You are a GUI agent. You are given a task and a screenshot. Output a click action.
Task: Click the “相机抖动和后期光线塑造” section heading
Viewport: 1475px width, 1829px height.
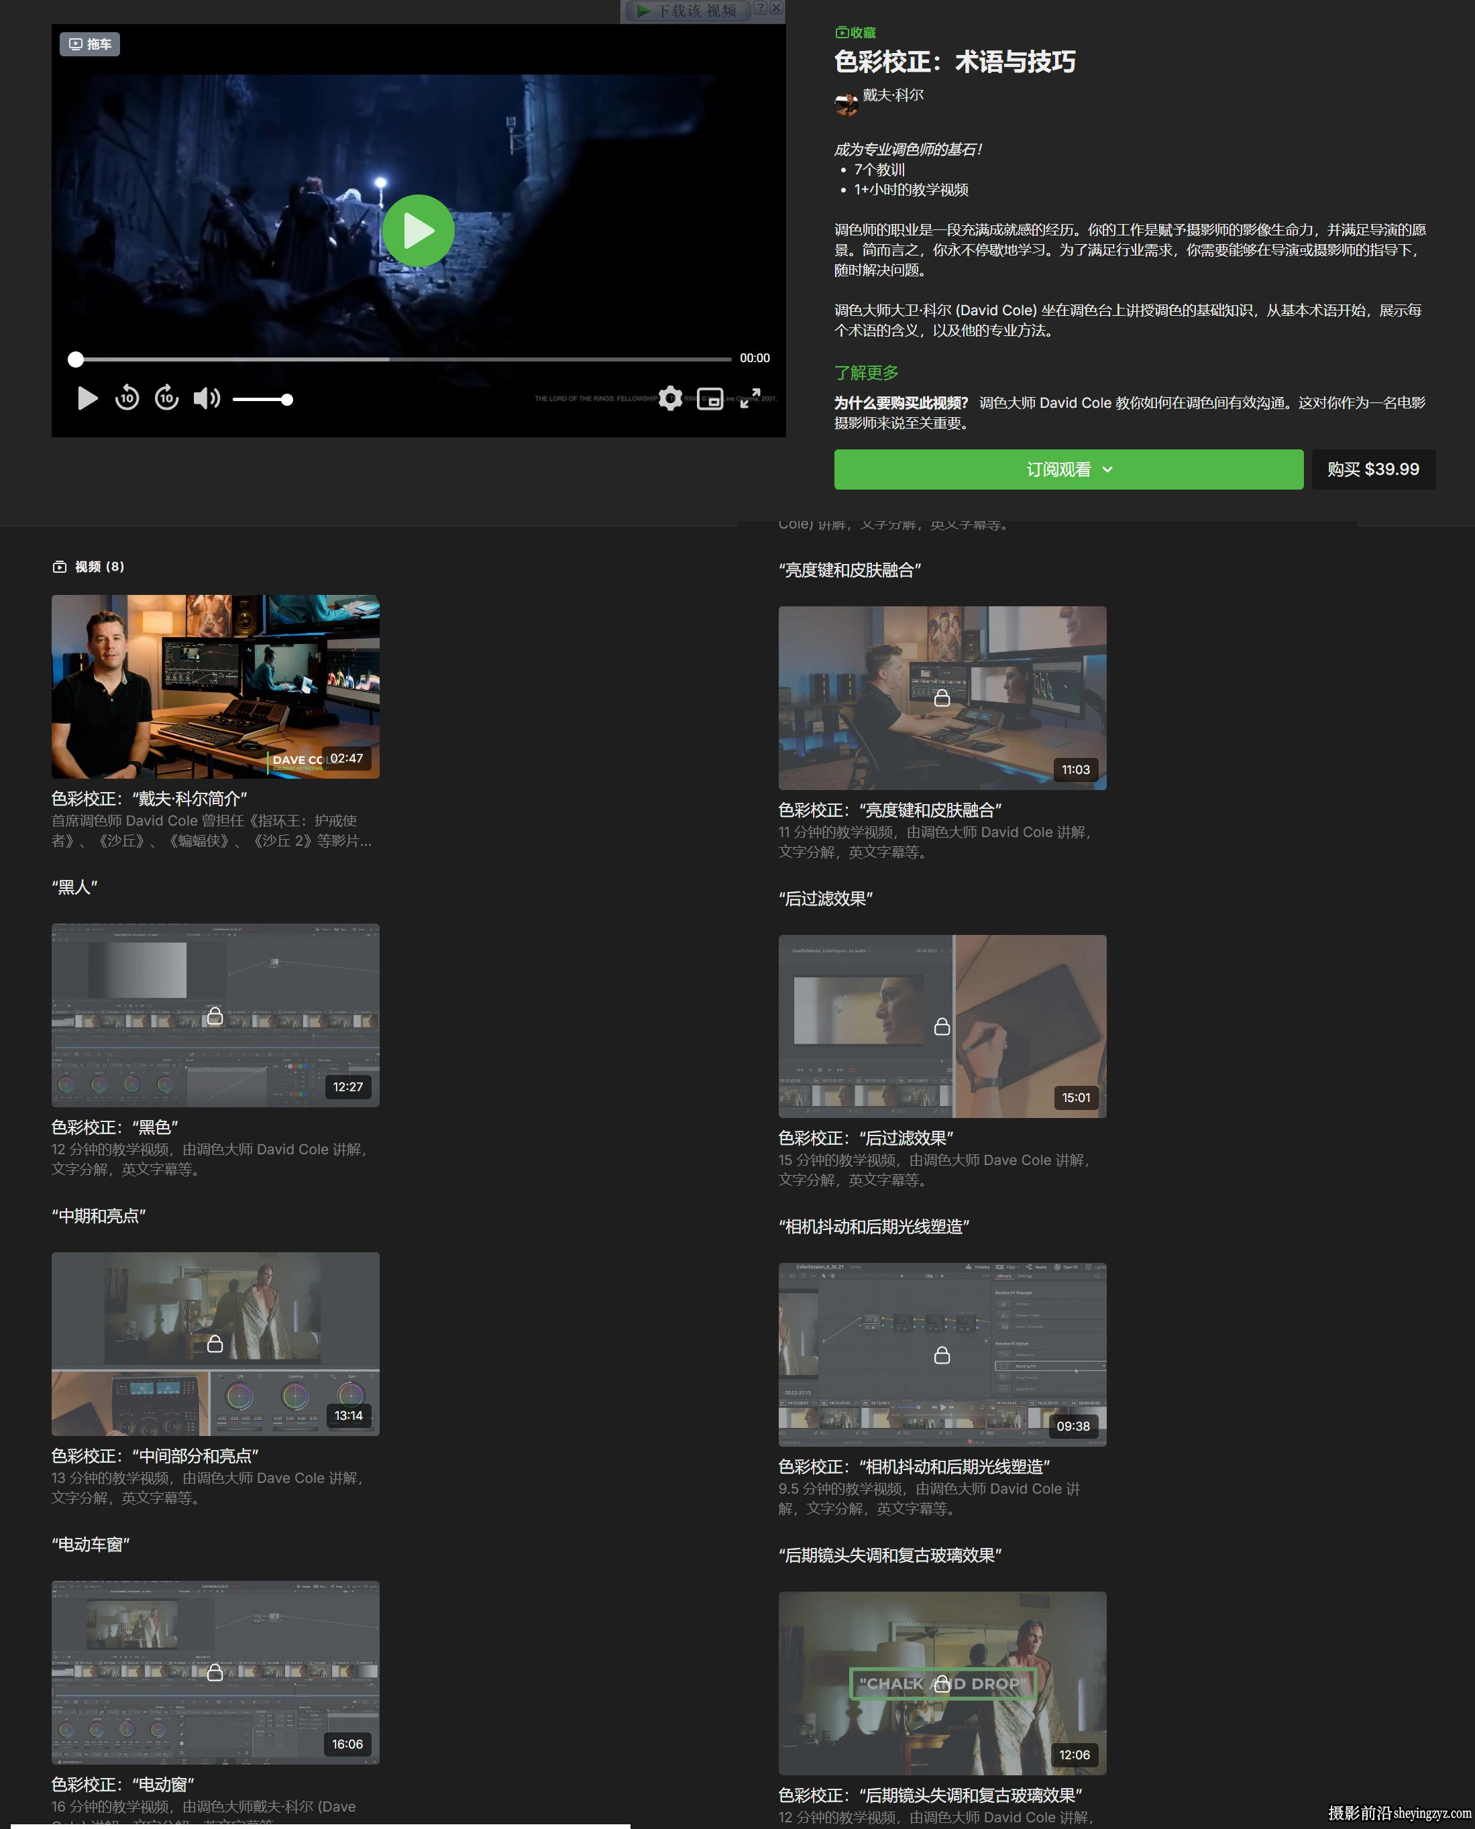(x=874, y=1227)
